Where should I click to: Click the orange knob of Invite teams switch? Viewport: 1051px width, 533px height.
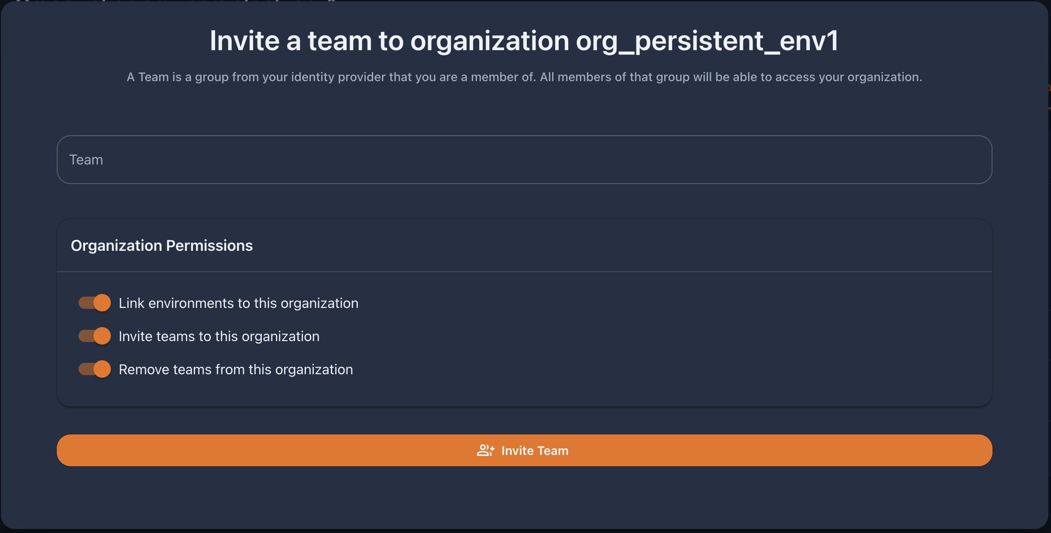[102, 336]
